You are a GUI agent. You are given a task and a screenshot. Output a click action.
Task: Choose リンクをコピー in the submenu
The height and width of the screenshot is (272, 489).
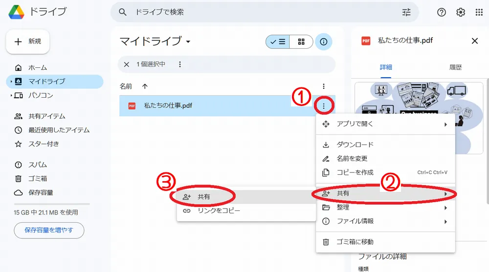pyautogui.click(x=219, y=211)
